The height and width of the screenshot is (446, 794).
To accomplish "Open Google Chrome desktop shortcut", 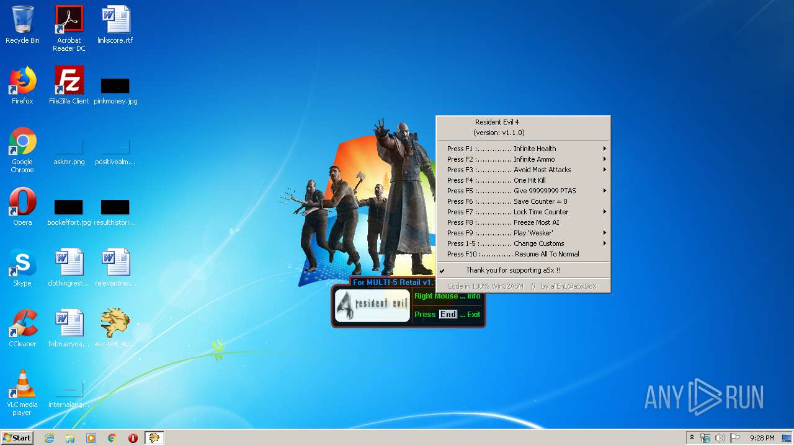I will point(22,150).
